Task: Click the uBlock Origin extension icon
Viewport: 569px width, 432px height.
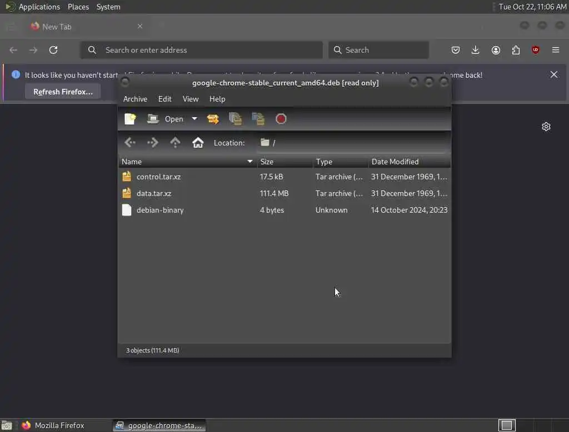Action: (536, 50)
